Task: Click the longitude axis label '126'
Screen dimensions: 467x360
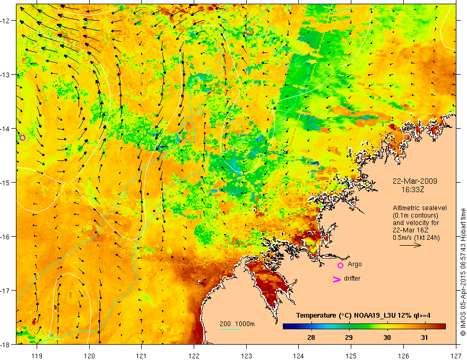Action: click(403, 356)
